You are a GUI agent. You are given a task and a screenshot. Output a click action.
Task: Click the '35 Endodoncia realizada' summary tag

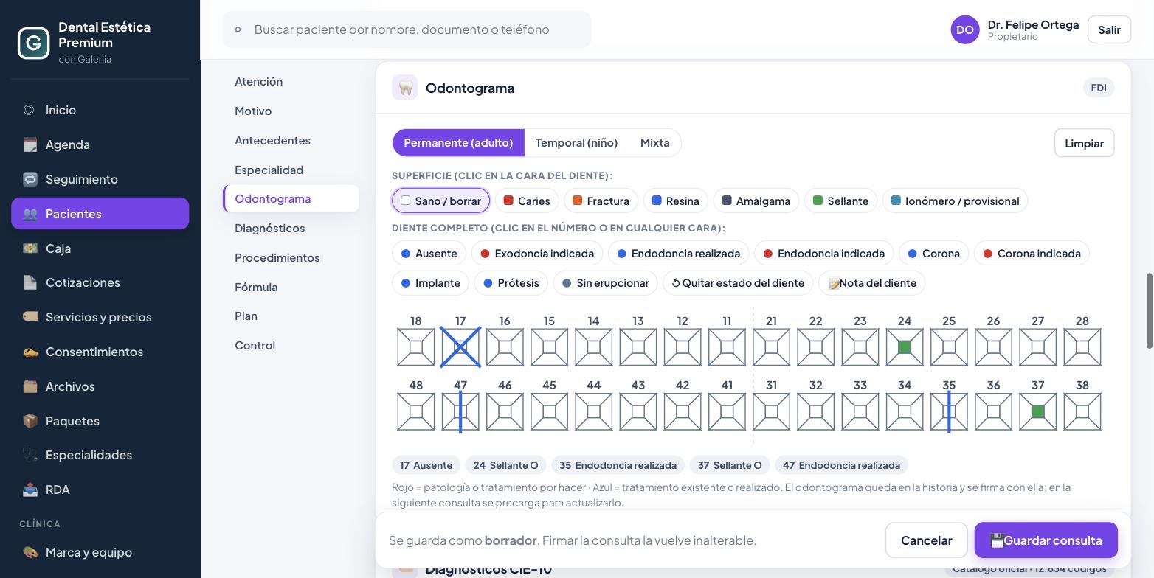pyautogui.click(x=618, y=465)
